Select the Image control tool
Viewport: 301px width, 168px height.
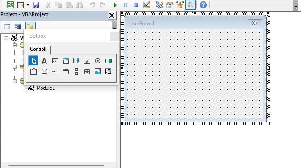tap(98, 71)
